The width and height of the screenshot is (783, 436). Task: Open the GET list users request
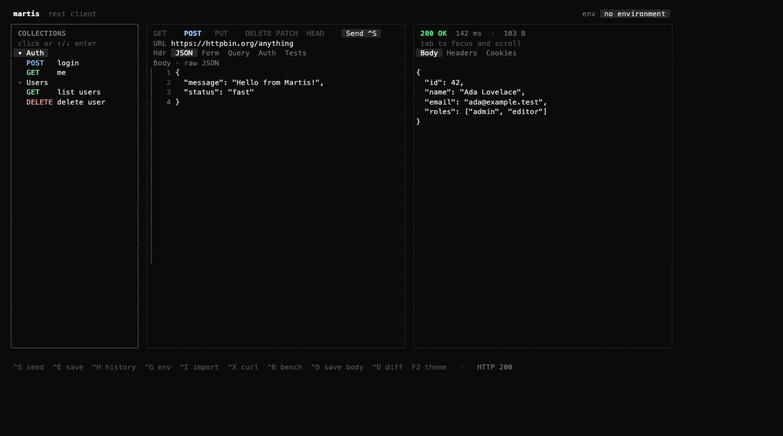(x=63, y=92)
